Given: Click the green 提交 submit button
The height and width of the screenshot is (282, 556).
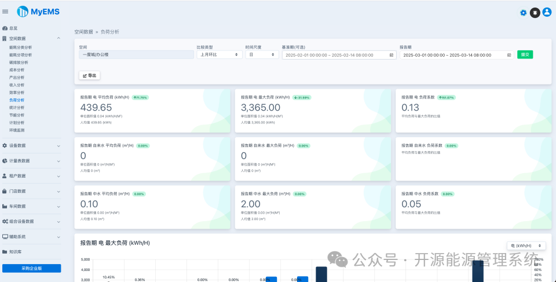Looking at the screenshot, I should [x=525, y=54].
